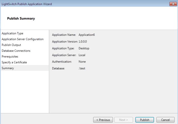Click the Application Type: summary label
Viewport: 178px width, 124px height.
[63, 48]
